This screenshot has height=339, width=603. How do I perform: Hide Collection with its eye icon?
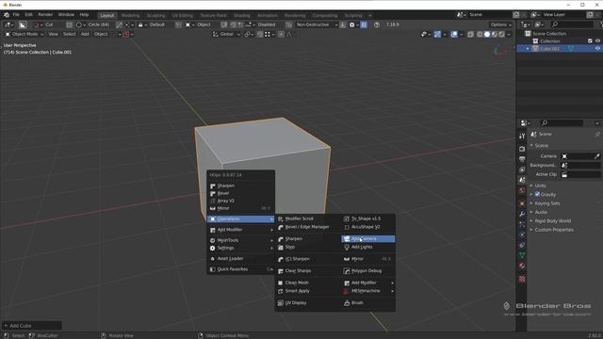(597, 40)
